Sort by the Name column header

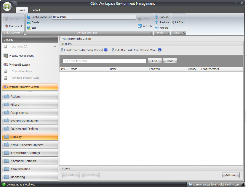point(128,69)
